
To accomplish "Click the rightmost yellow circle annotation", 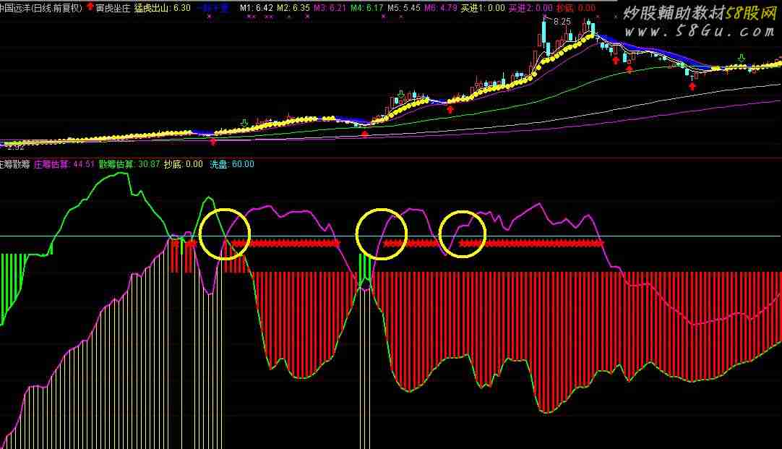I will (463, 234).
